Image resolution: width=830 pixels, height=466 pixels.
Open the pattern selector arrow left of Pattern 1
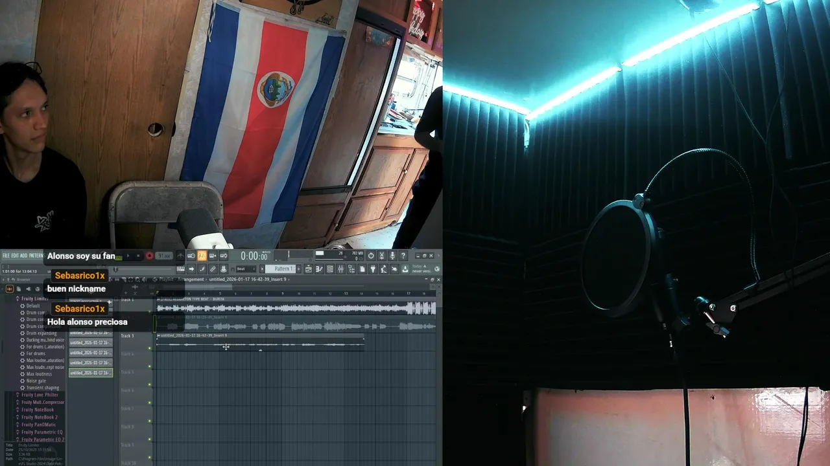262,269
